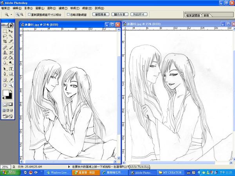Select full screen with menu bar mode

8,110
